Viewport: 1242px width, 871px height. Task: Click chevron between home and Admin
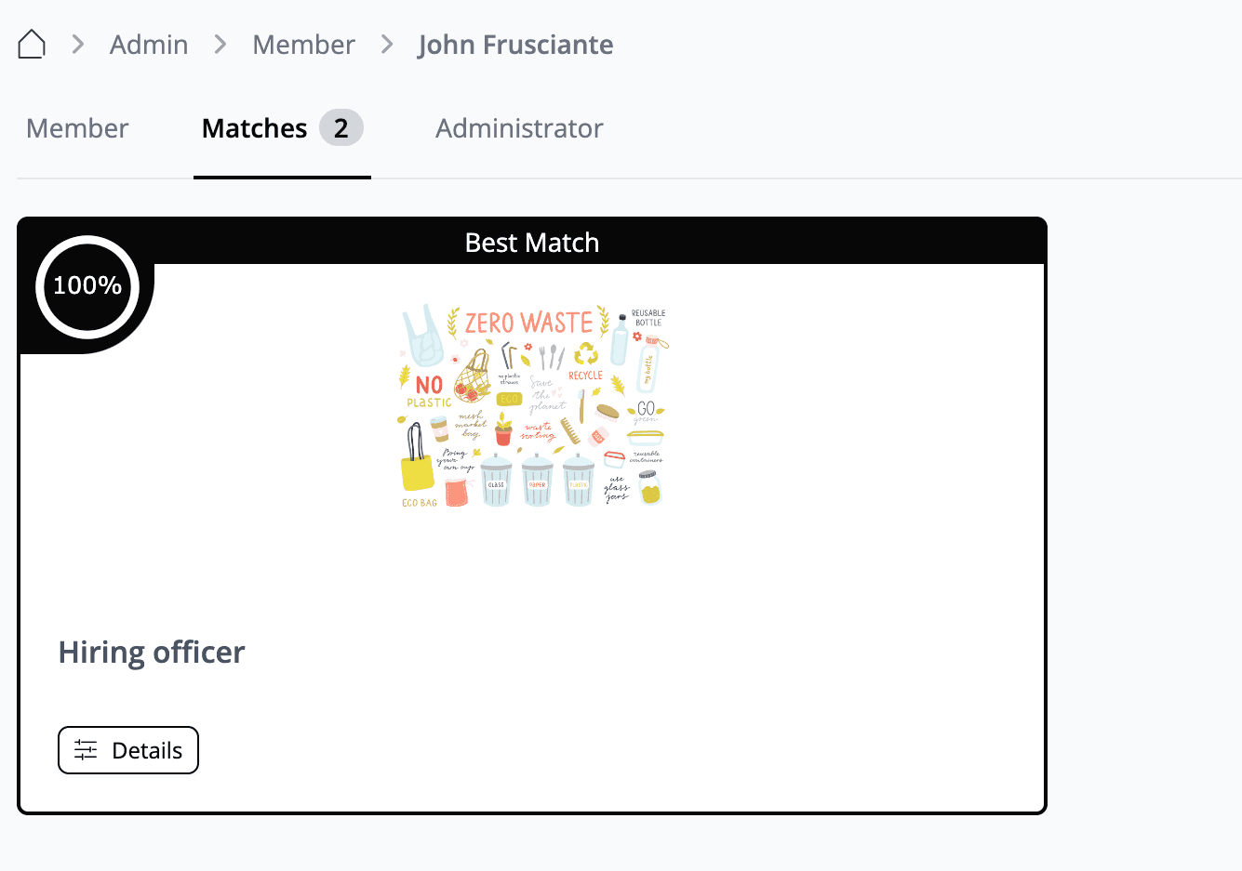78,44
